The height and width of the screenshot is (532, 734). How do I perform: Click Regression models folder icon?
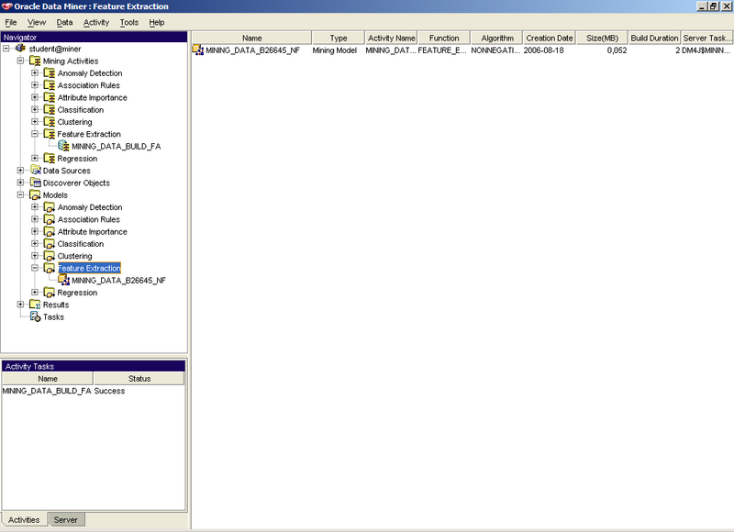coord(50,293)
